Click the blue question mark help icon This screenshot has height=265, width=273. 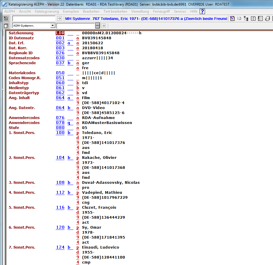[x=202, y=11]
